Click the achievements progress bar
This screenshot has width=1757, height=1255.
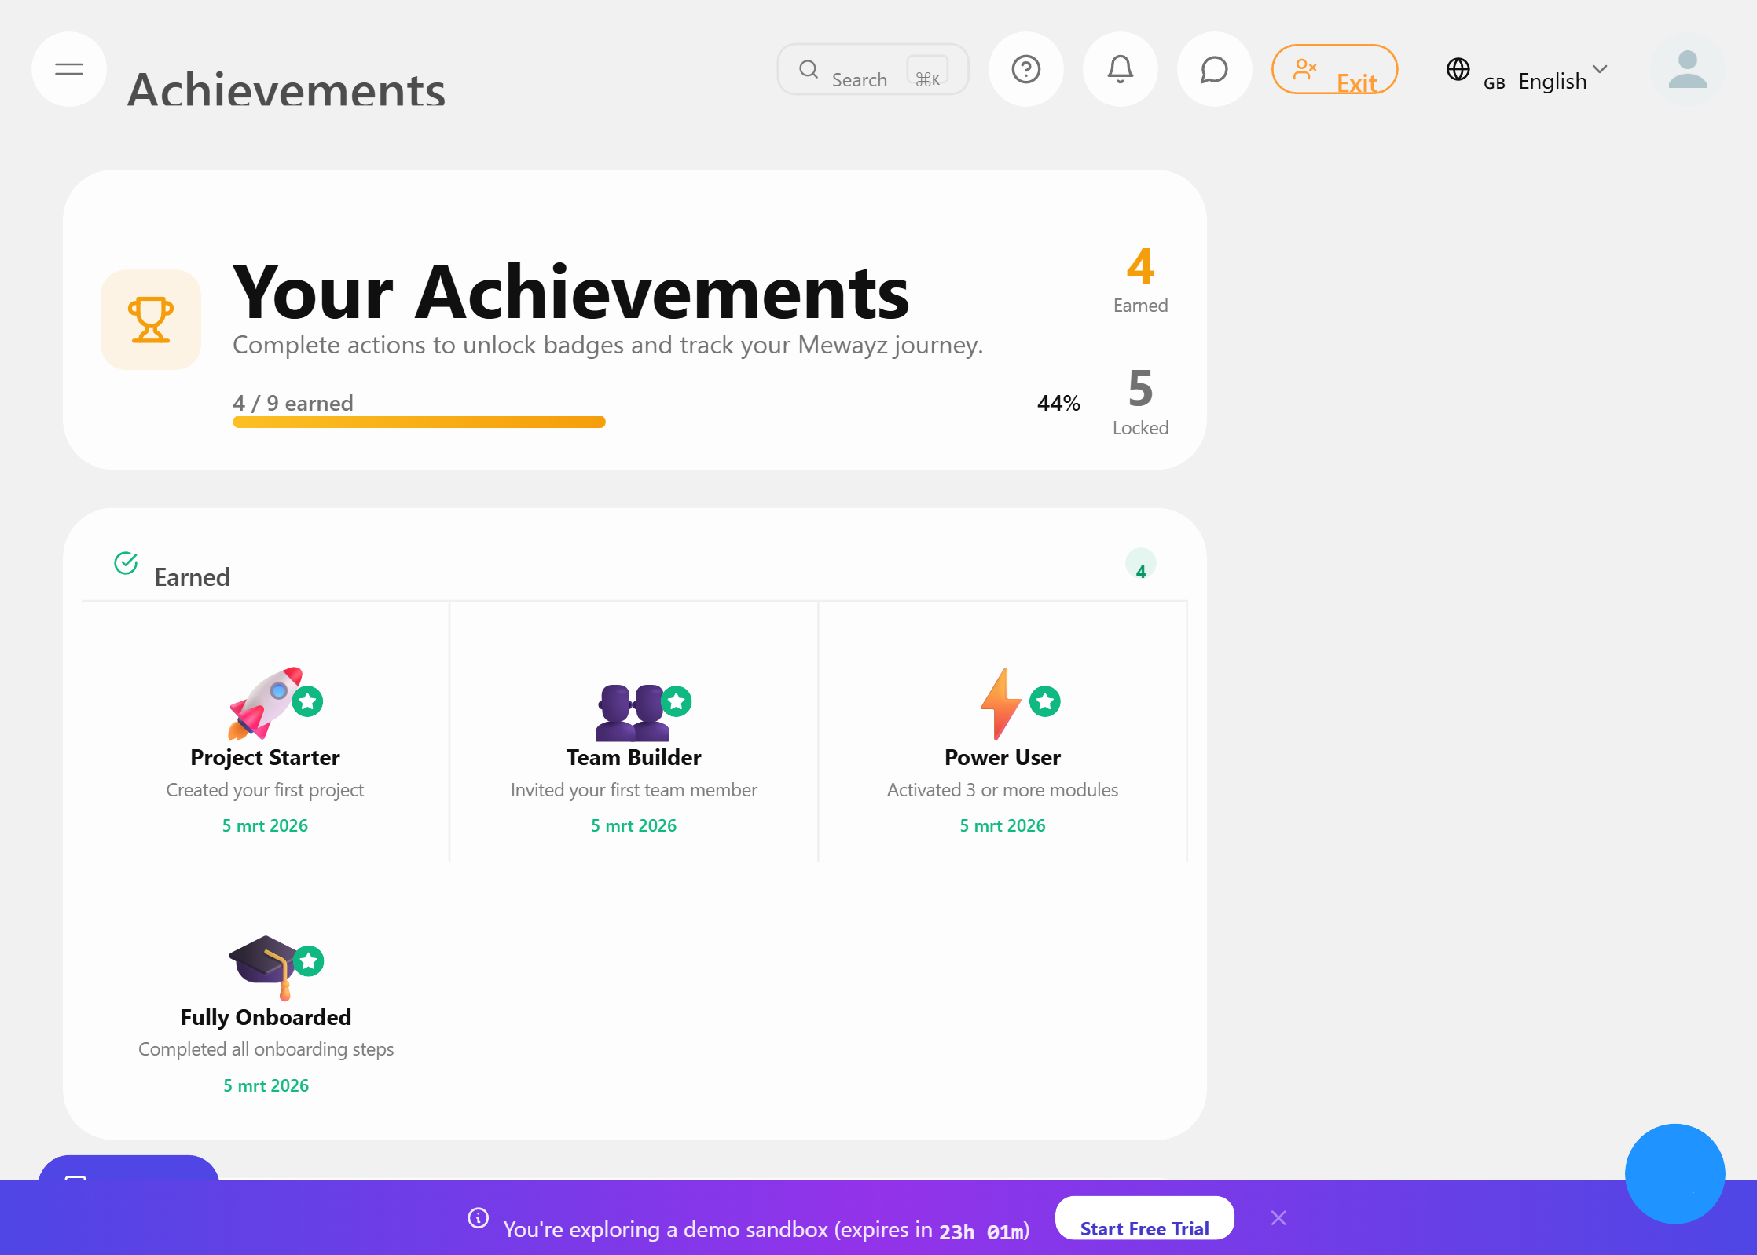[x=418, y=422]
